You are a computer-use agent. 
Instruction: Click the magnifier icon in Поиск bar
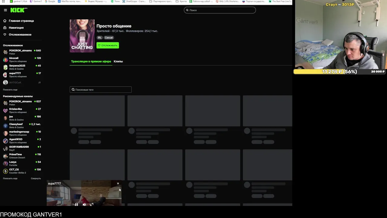187,10
